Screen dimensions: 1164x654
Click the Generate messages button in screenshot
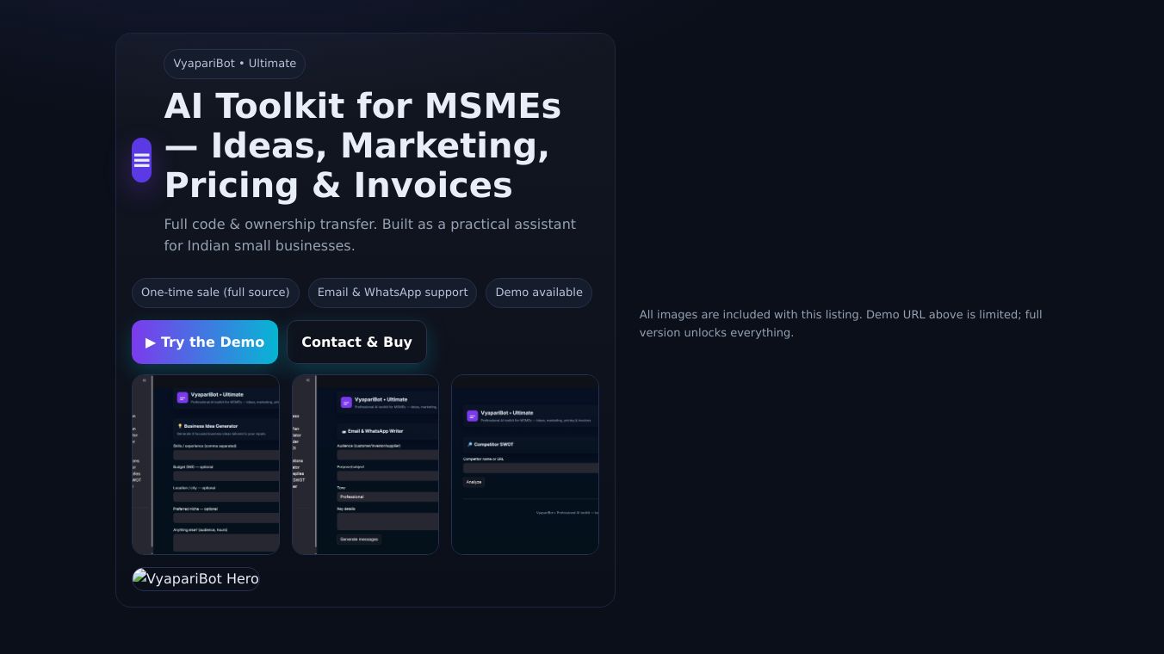point(359,540)
